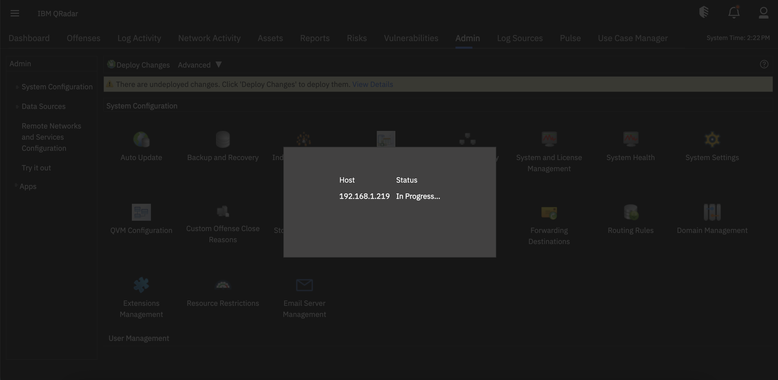
Task: Open the Use Case Manager tab
Action: (633, 38)
